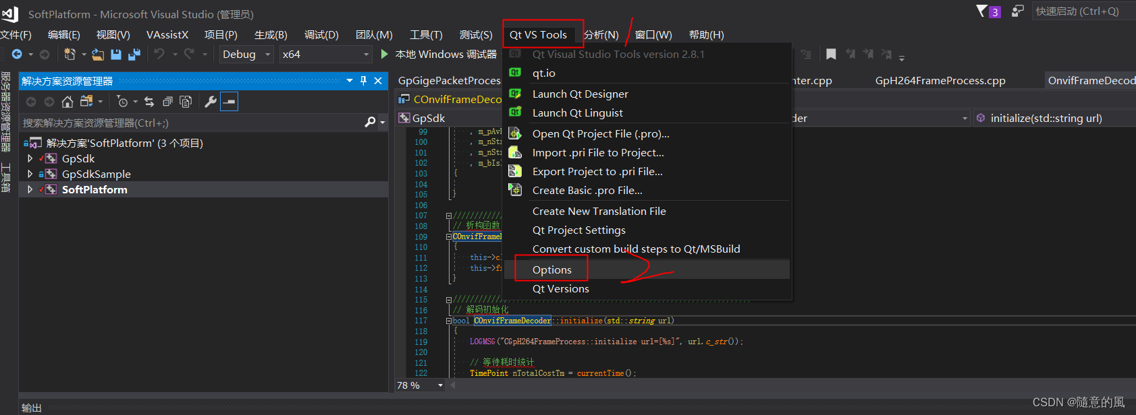Switch to GpH264FrameProcess.cpp tab

pyautogui.click(x=940, y=80)
